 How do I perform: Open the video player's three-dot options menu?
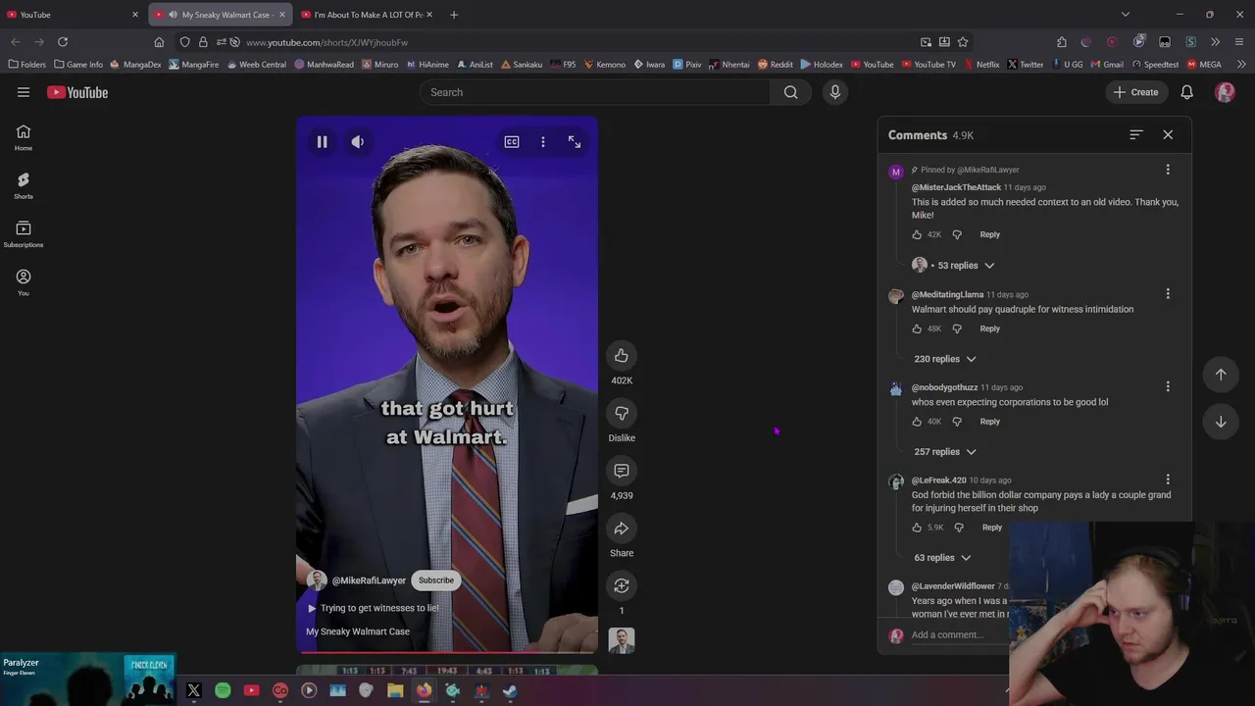coord(543,142)
